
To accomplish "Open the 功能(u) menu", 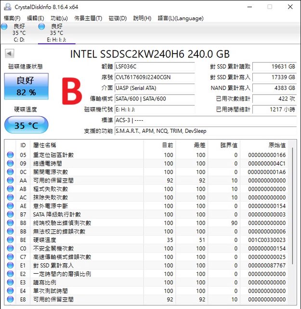I will pyautogui.click(x=59, y=18).
